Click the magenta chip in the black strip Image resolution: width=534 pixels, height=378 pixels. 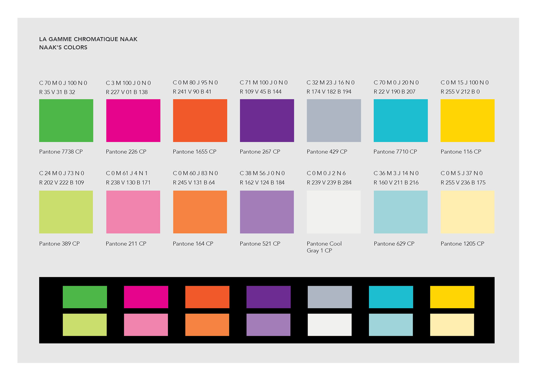pyautogui.click(x=146, y=297)
